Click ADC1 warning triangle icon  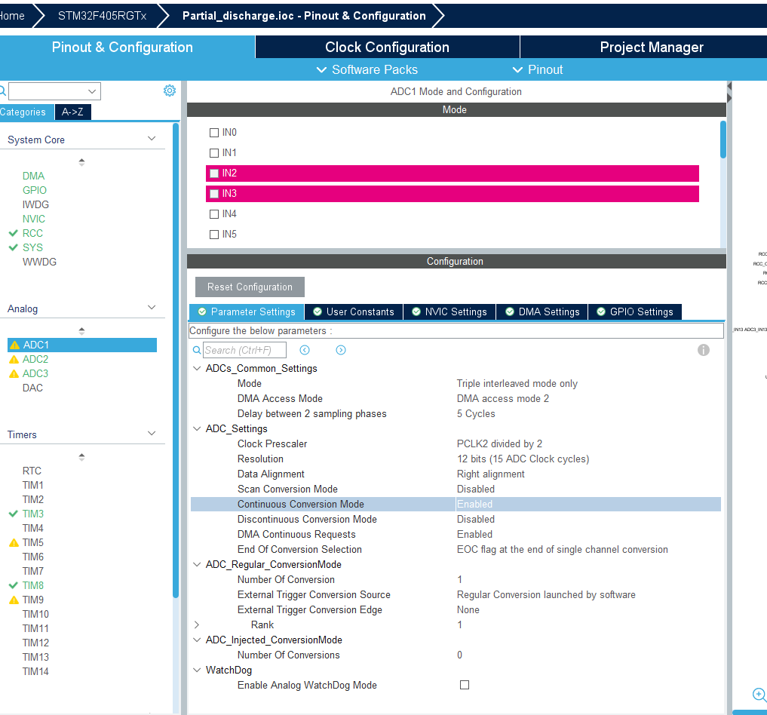pos(14,345)
